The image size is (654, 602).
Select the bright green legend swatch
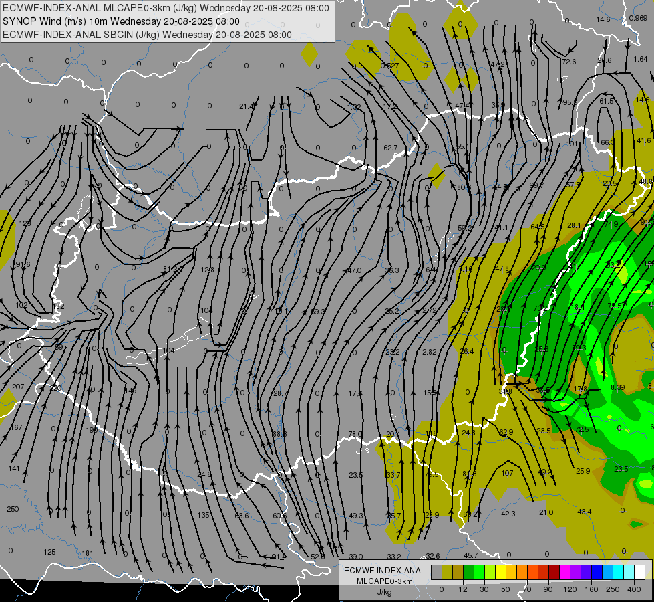479,572
